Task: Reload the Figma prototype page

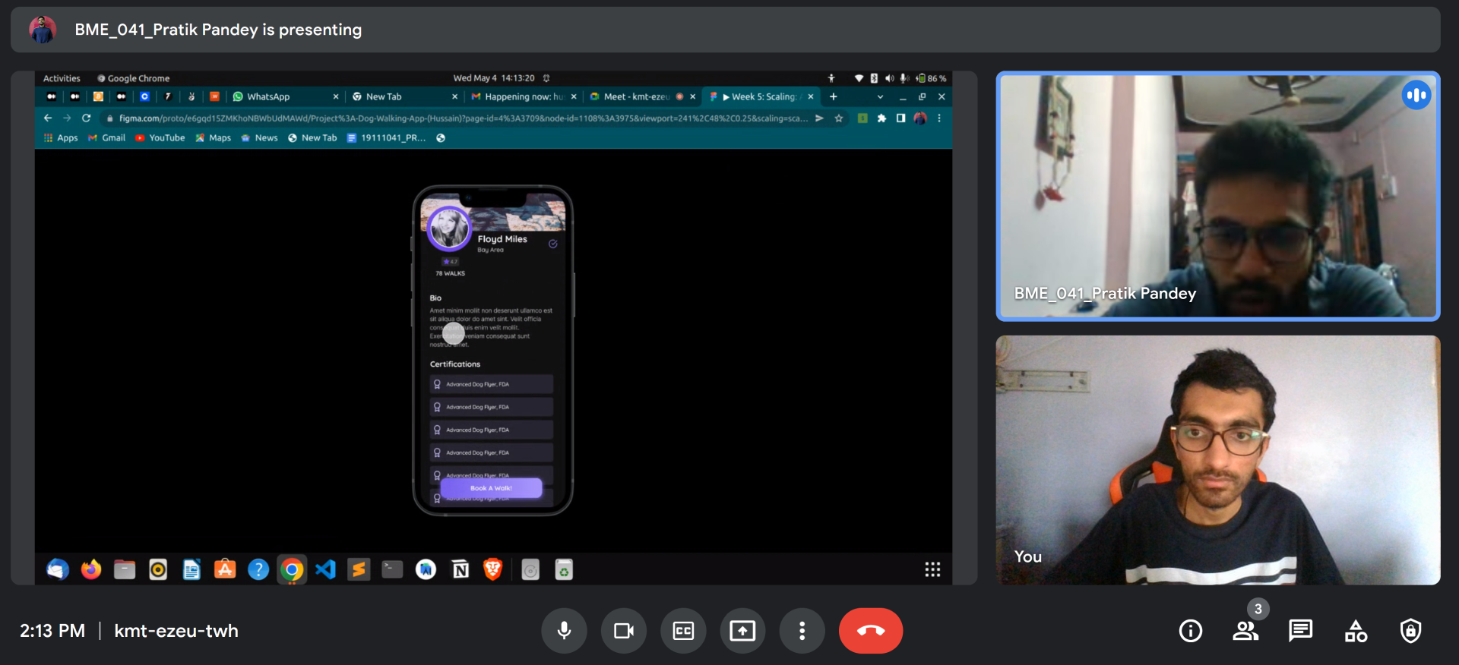Action: point(87,118)
